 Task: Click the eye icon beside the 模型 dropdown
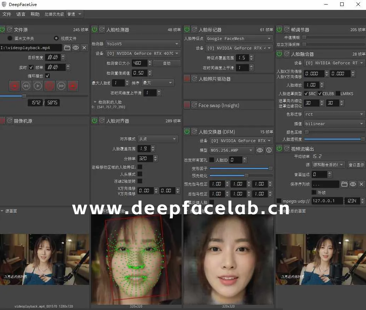(260, 150)
